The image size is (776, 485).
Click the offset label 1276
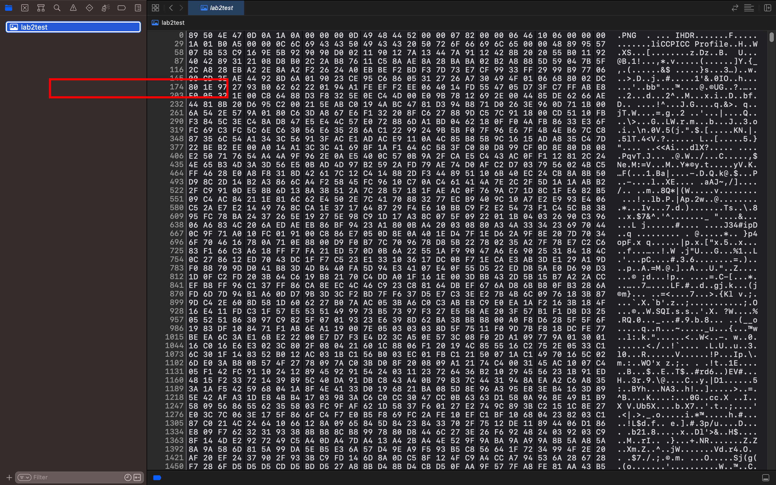click(174, 414)
